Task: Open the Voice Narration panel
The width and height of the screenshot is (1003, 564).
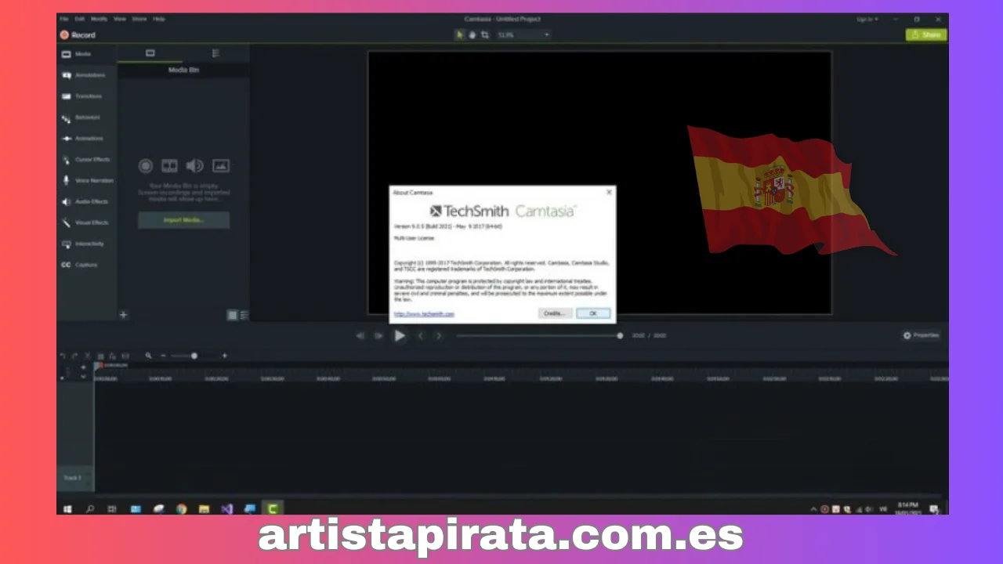Action: (x=87, y=180)
